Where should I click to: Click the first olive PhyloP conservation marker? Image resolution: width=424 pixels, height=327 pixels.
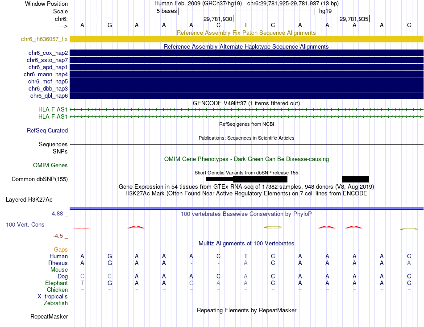(x=273, y=227)
